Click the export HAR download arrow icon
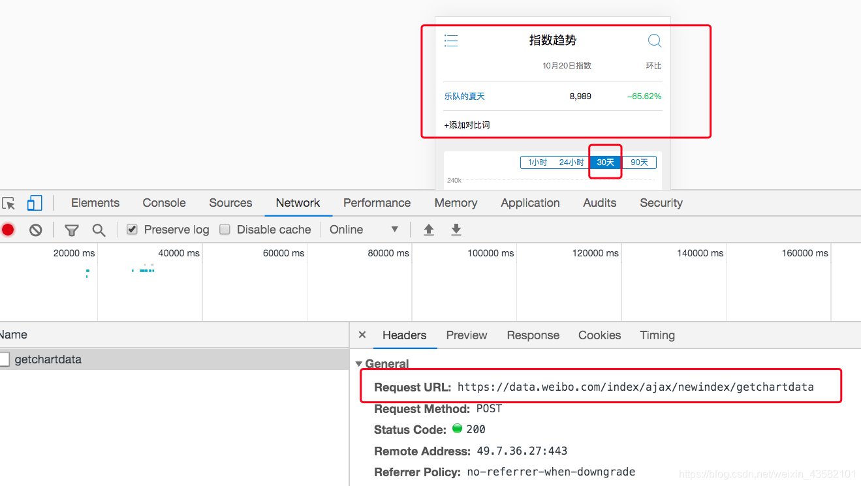 point(456,230)
